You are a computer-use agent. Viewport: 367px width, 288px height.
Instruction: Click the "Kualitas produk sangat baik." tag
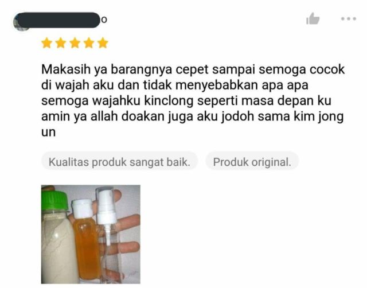point(120,162)
